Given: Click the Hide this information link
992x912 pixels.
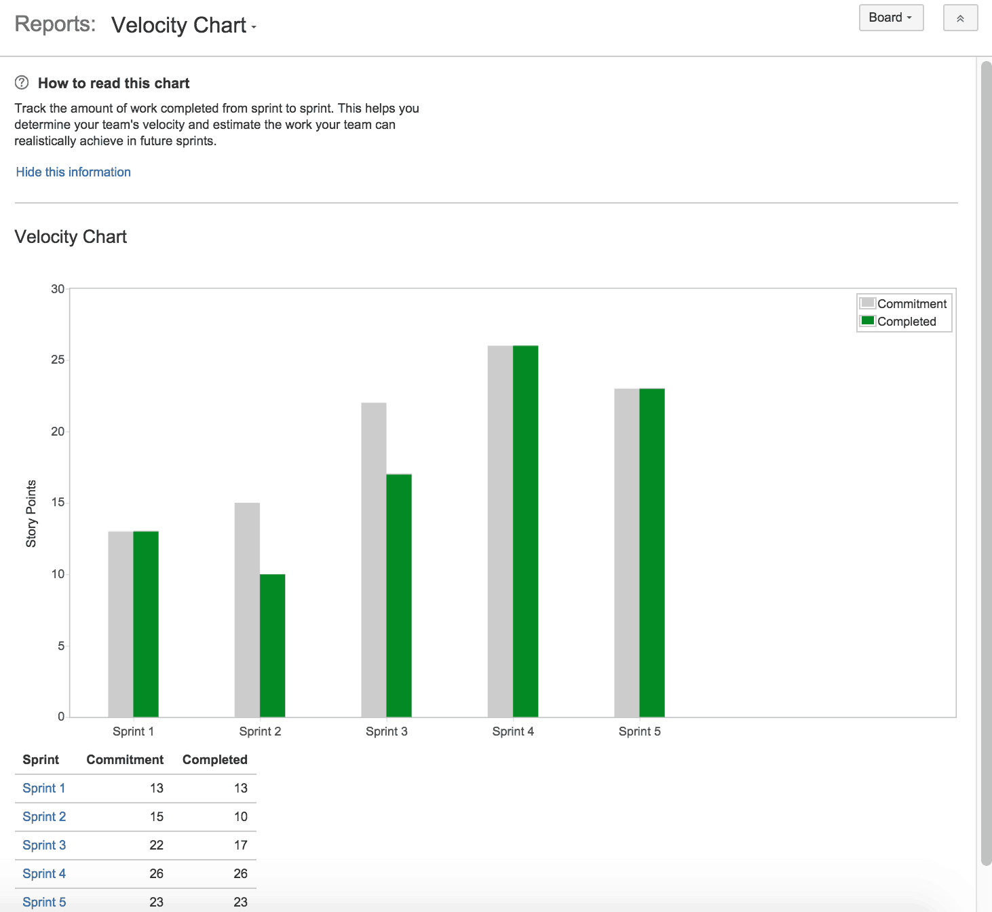Looking at the screenshot, I should click(73, 172).
